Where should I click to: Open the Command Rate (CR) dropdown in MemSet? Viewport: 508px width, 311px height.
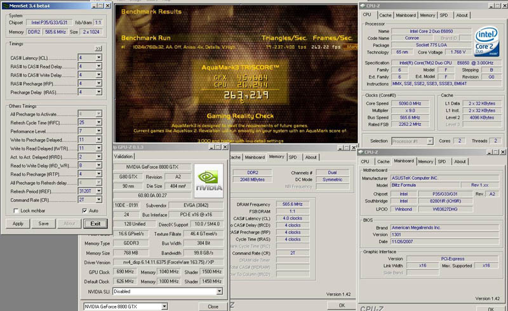point(98,199)
